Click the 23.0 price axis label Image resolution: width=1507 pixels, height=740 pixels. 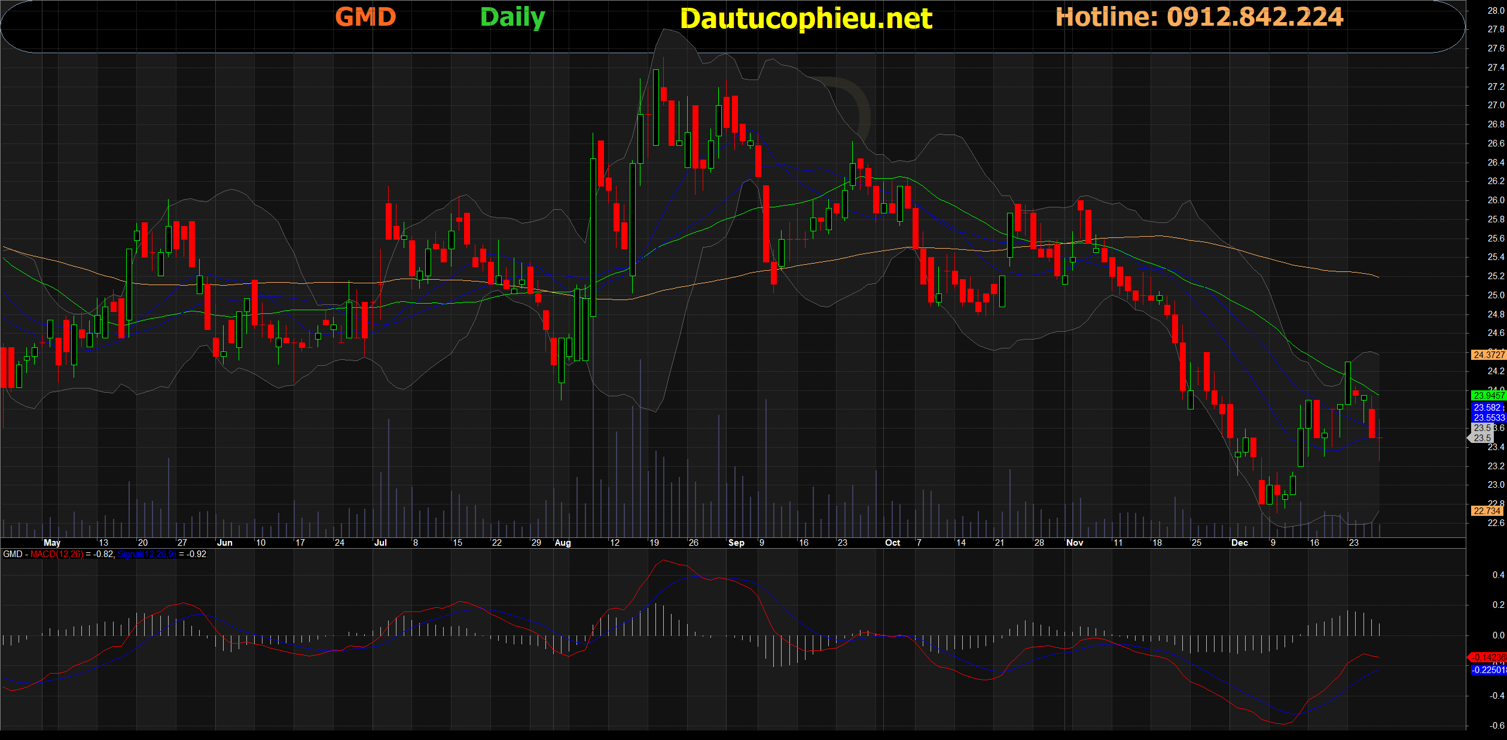point(1496,485)
